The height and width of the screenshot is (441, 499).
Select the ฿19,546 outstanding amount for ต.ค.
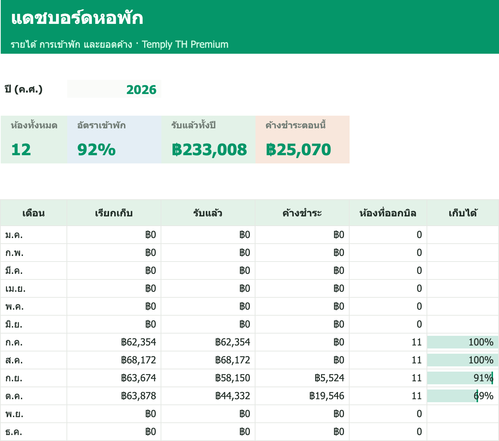coord(327,396)
